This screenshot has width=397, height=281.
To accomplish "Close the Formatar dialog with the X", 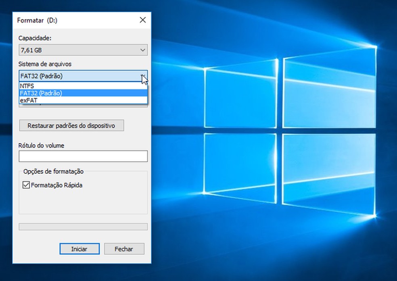I will pos(142,20).
